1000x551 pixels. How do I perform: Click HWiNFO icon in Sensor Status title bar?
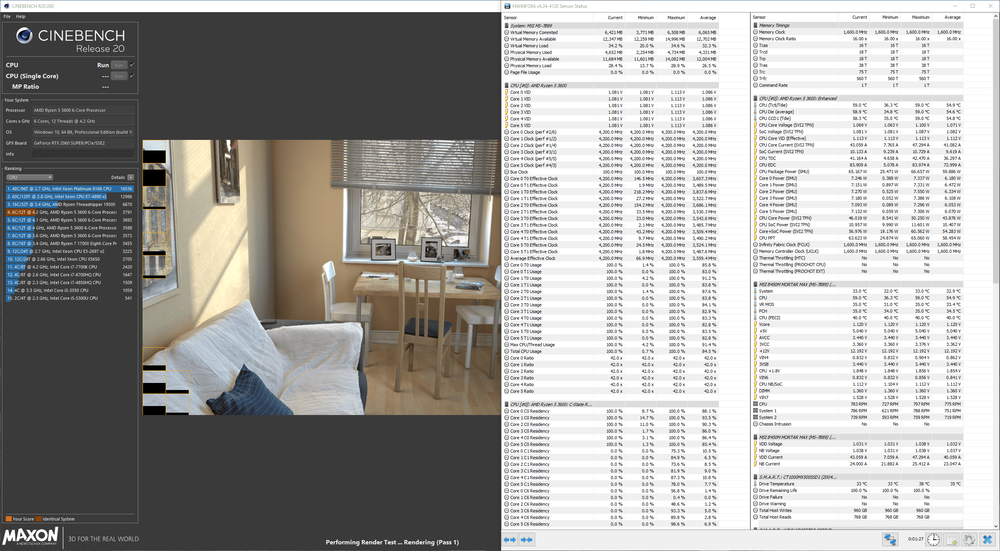click(x=507, y=6)
